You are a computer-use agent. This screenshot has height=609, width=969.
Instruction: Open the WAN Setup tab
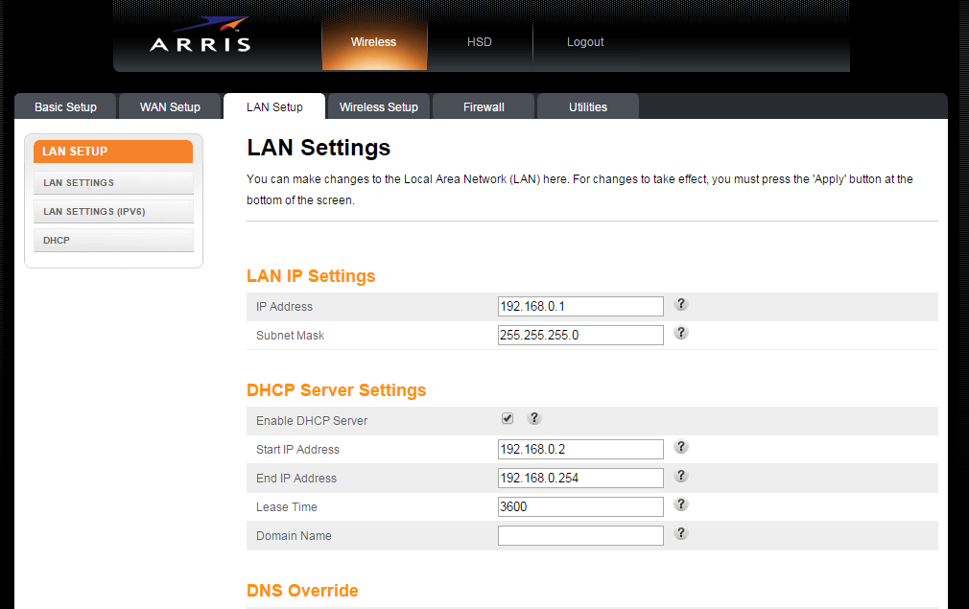170,107
